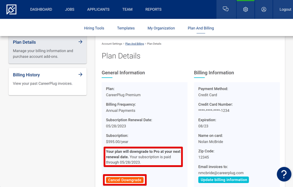Image resolution: width=293 pixels, height=187 pixels.
Task: Open the Team menu
Action: [127, 9]
